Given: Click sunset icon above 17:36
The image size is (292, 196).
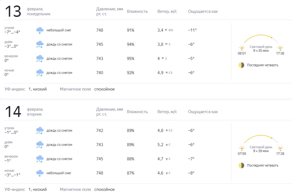Looking at the screenshot, I should tap(280, 48).
